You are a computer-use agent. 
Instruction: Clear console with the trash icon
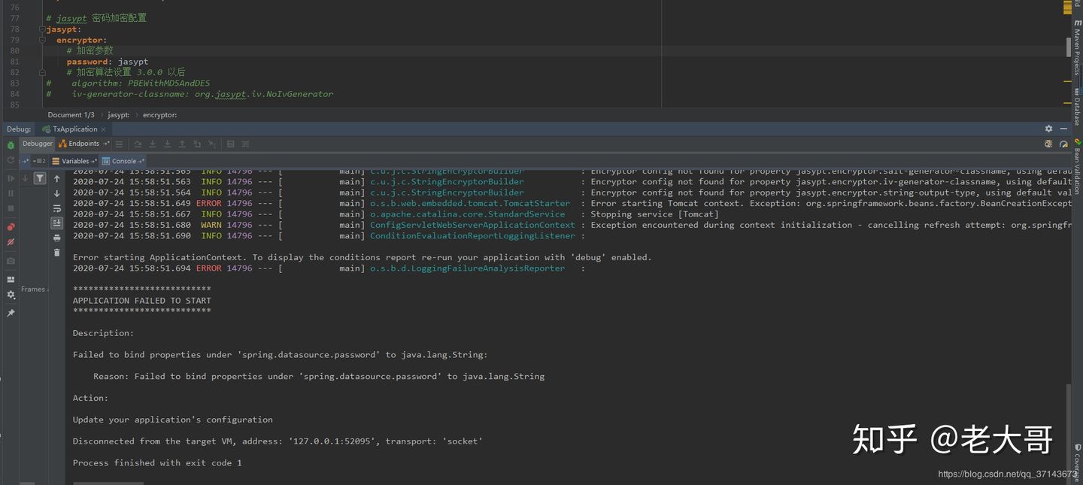[x=56, y=253]
